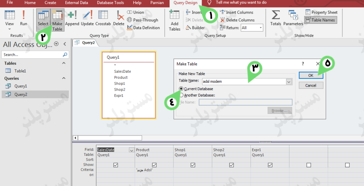Viewport: 364px width, 186px height.
Task: Click the Pass-Through query option
Action: pyautogui.click(x=143, y=20)
